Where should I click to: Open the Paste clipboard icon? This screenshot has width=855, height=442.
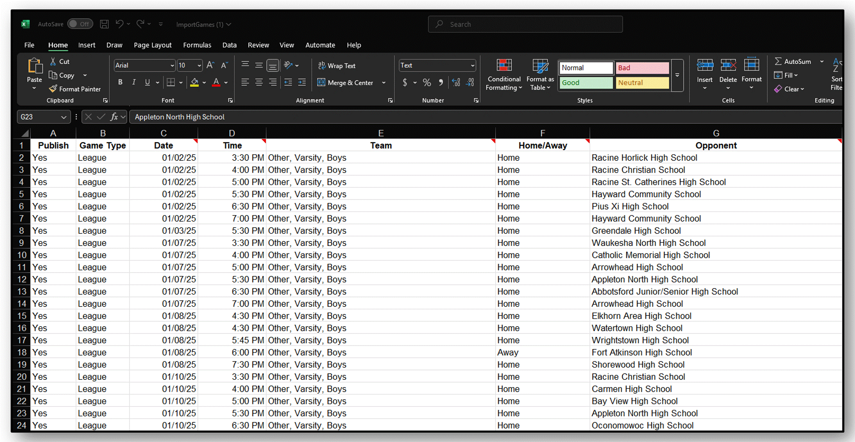pos(35,66)
